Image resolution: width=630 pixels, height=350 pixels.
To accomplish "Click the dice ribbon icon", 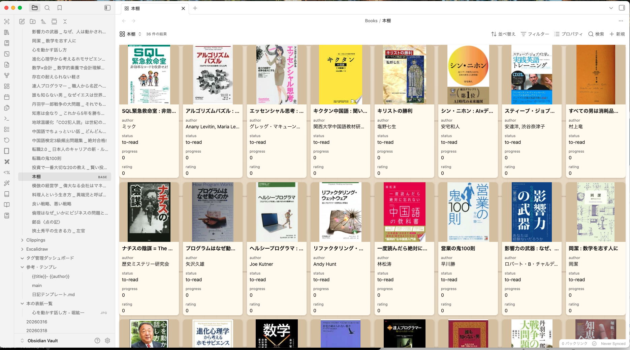I will pos(7,54).
